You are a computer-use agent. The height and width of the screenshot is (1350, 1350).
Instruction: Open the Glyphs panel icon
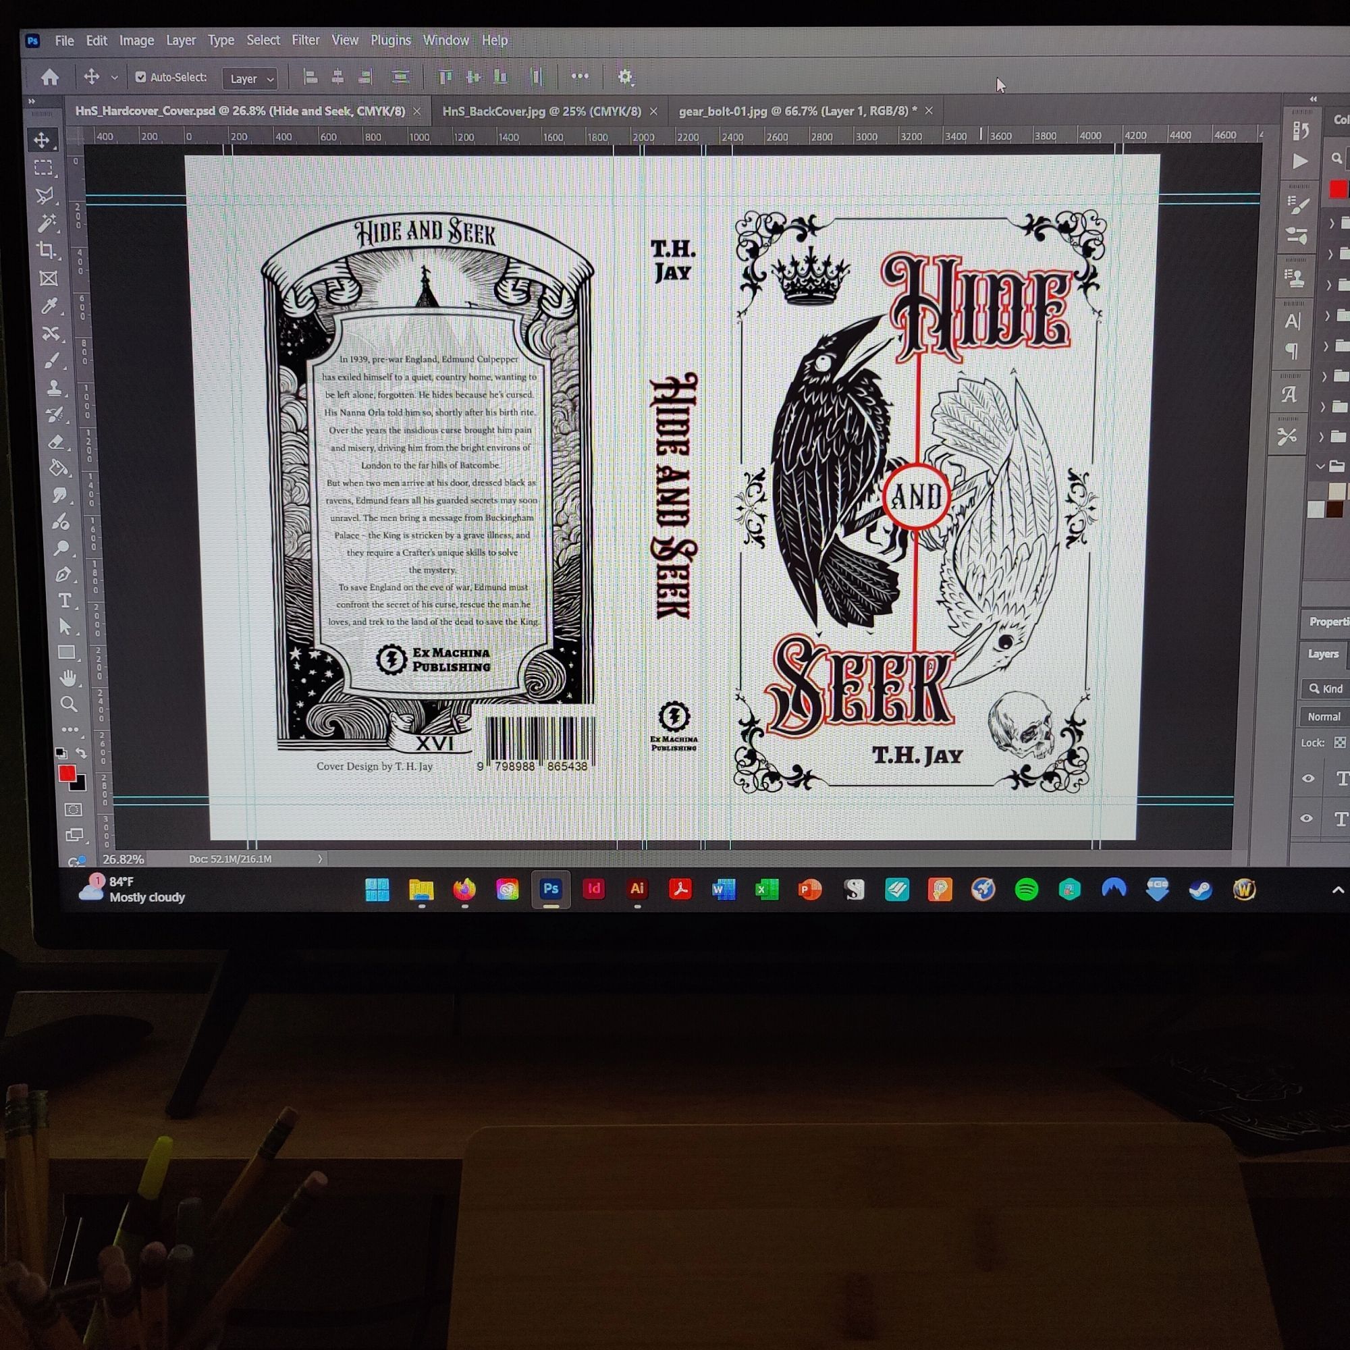click(1289, 395)
